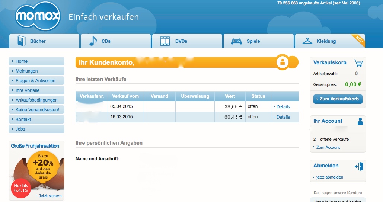
Task: Open the Spiele category tab
Action: click(x=258, y=41)
